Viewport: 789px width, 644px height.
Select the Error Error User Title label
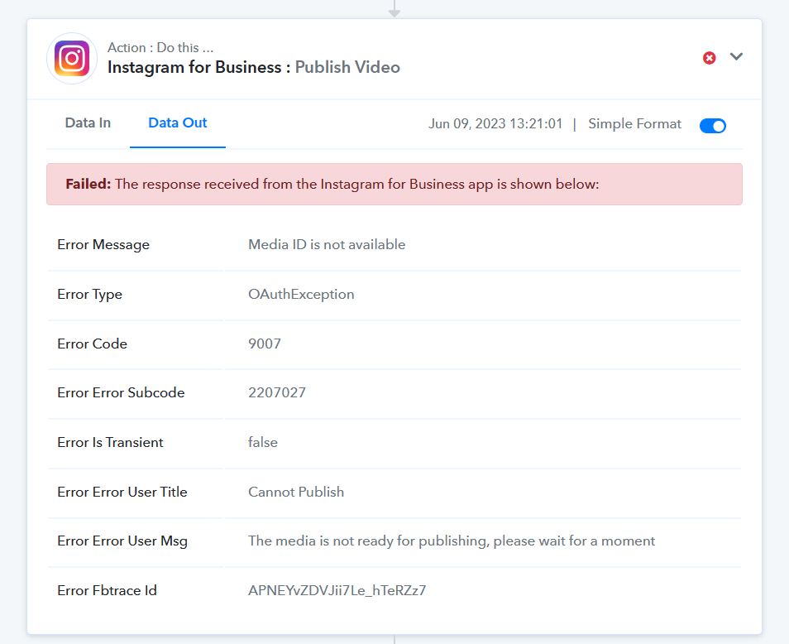click(122, 492)
